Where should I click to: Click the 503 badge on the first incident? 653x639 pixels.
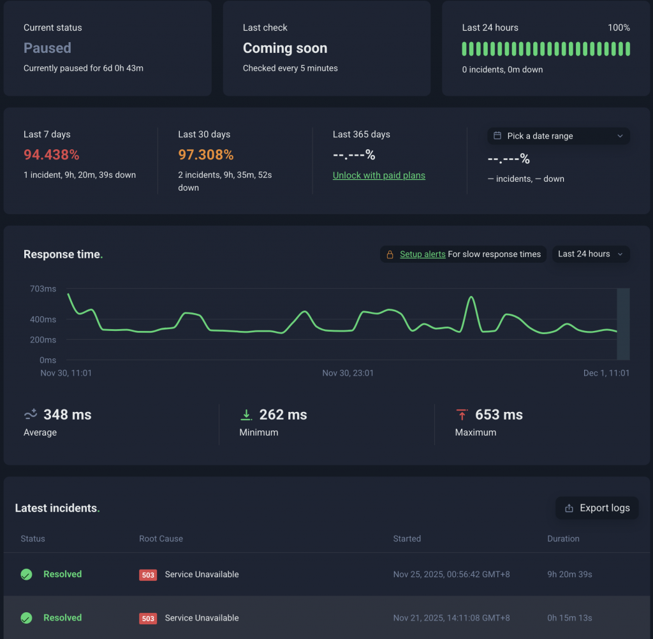pyautogui.click(x=147, y=575)
